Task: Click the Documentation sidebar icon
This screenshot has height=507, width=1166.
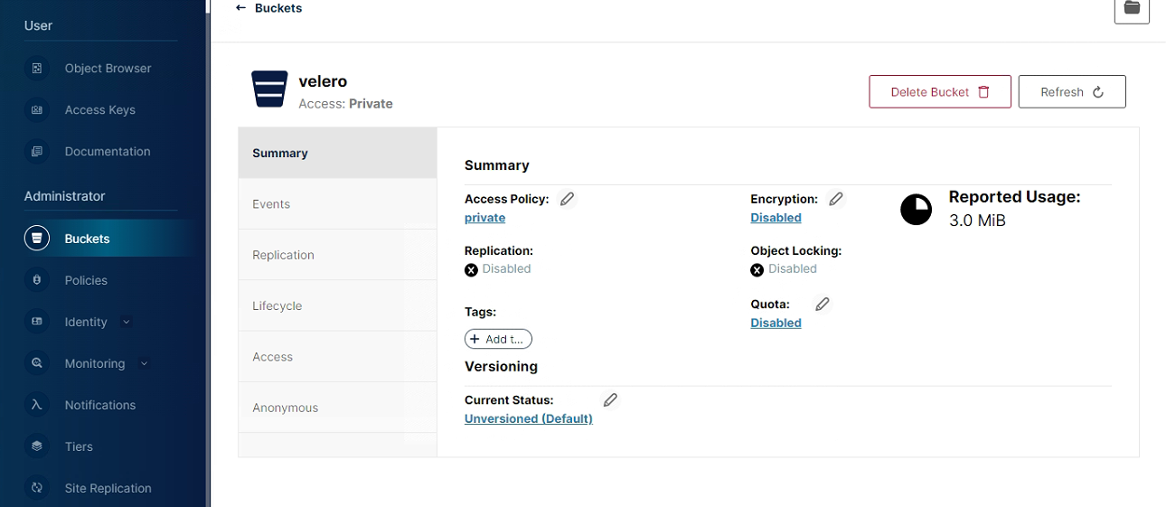Action: [x=37, y=151]
